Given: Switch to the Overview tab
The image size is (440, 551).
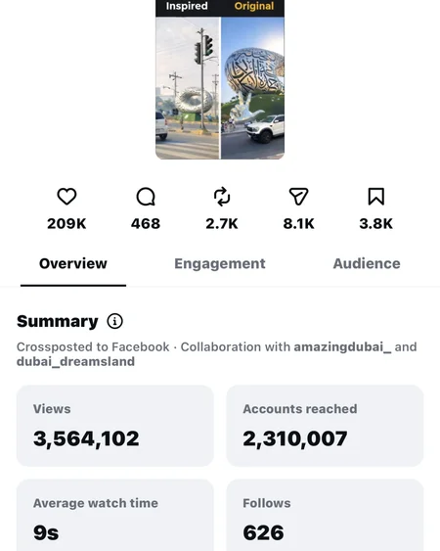Looking at the screenshot, I should (73, 264).
